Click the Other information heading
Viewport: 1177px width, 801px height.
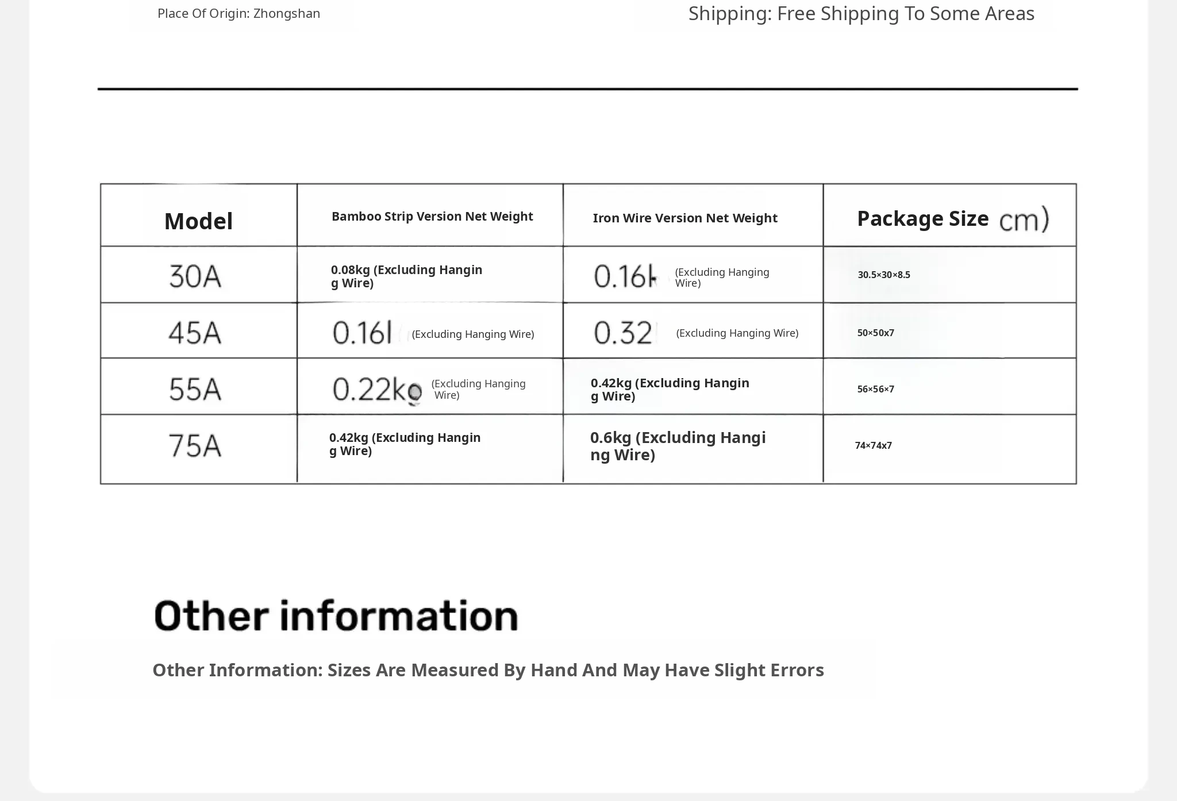coord(336,615)
